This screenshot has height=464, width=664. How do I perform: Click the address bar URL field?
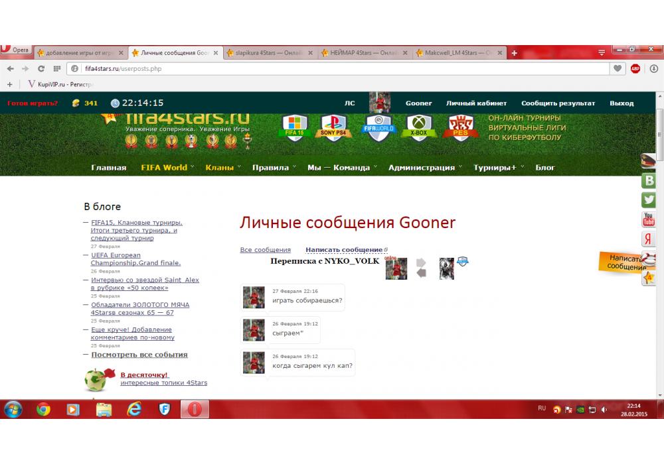[339, 68]
